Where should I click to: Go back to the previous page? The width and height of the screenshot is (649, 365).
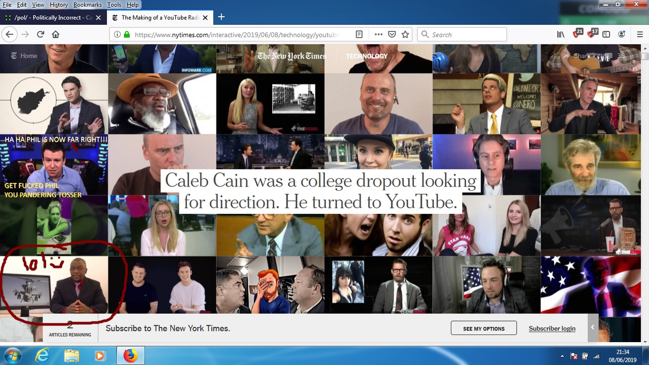point(9,34)
